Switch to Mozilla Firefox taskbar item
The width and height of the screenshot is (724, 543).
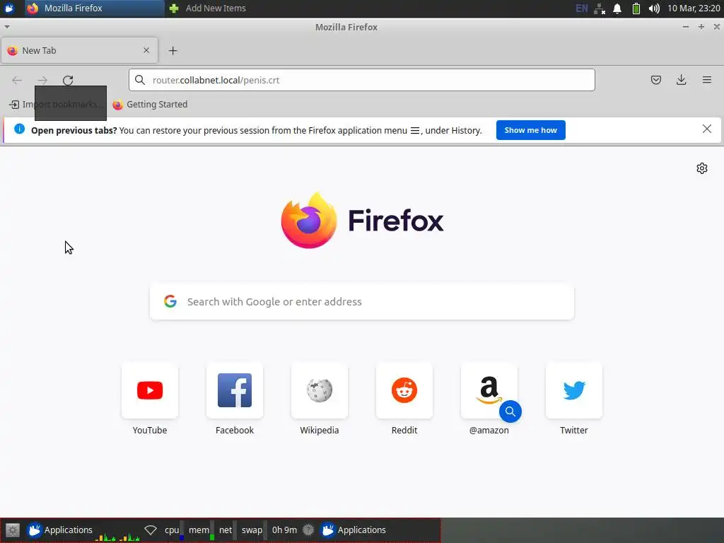(95, 8)
